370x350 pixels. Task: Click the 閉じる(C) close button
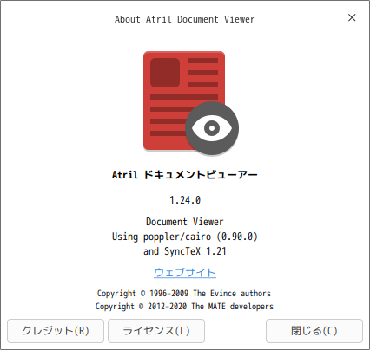pos(314,331)
